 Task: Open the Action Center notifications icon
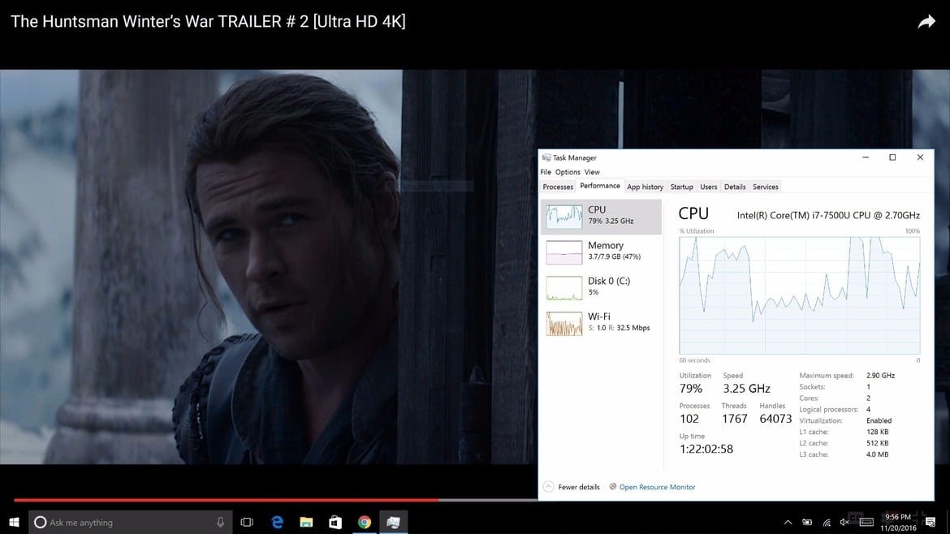931,522
